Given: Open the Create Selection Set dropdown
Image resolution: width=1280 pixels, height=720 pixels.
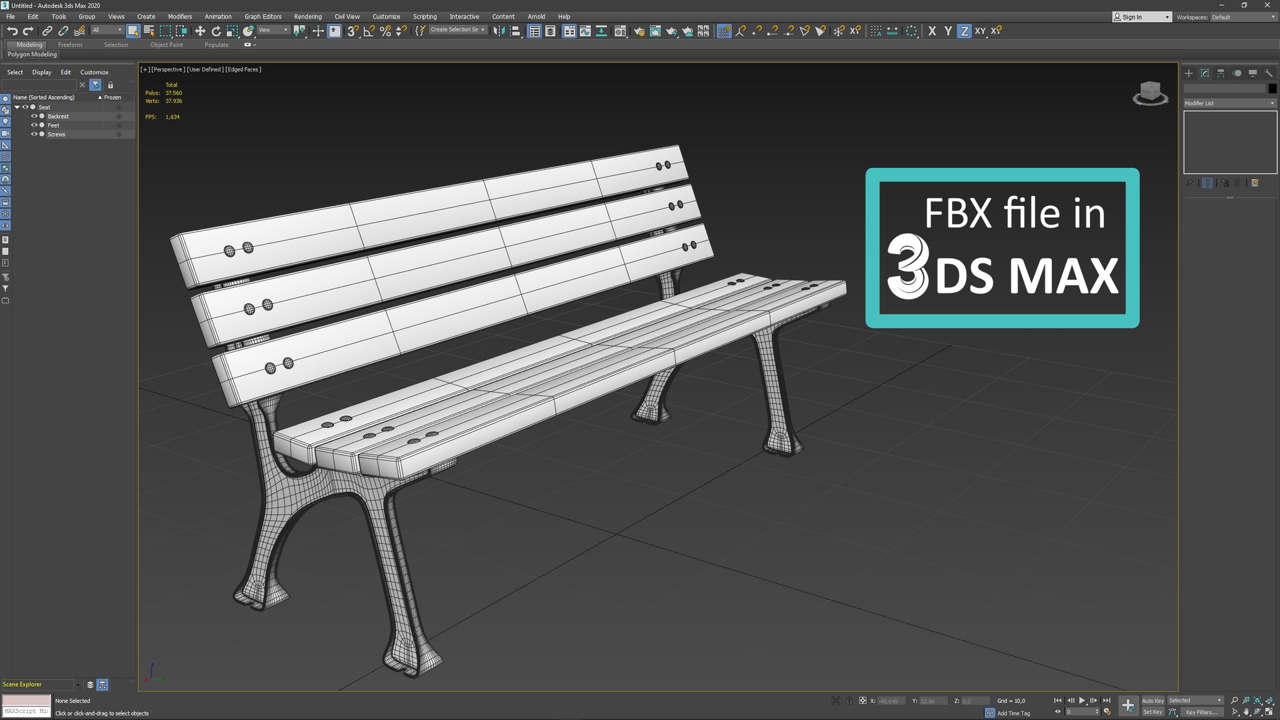Looking at the screenshot, I should pos(457,30).
